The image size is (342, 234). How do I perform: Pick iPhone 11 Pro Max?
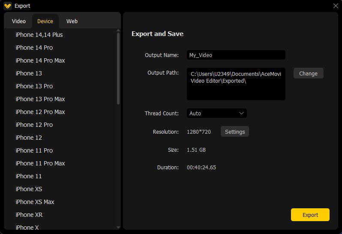click(x=40, y=163)
